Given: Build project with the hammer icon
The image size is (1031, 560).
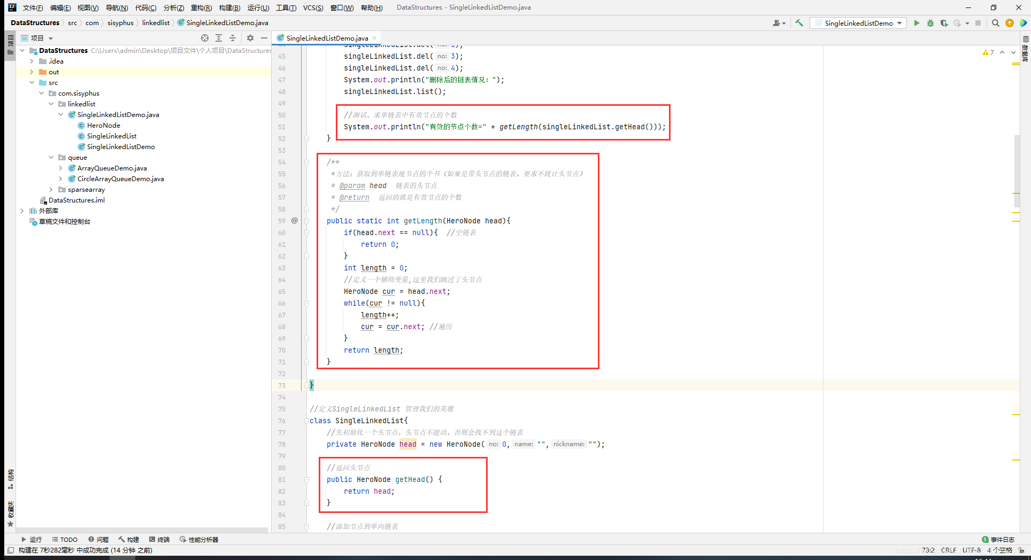Looking at the screenshot, I should coord(799,23).
